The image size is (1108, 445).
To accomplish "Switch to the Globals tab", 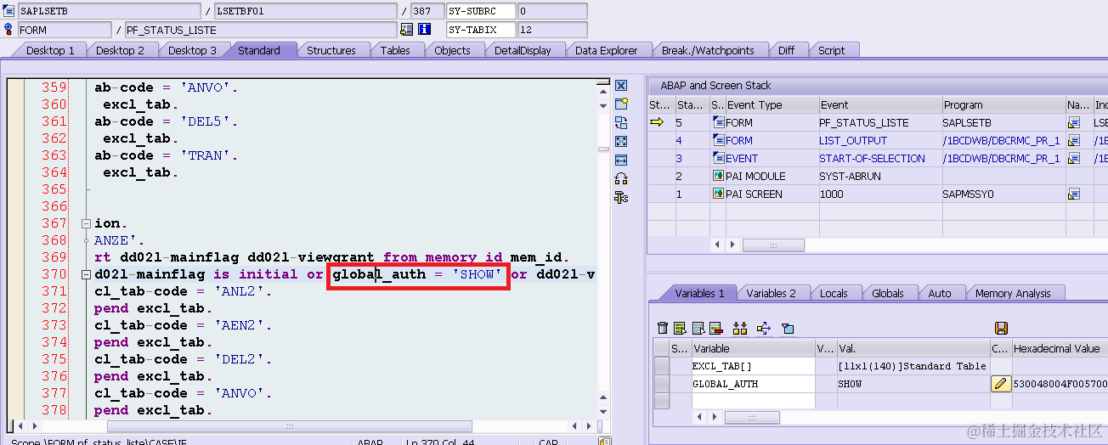I will click(x=888, y=293).
